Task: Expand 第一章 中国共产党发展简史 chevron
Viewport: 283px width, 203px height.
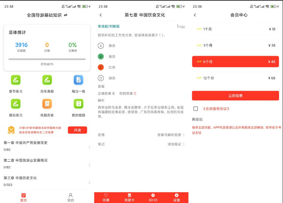Action: [89, 147]
